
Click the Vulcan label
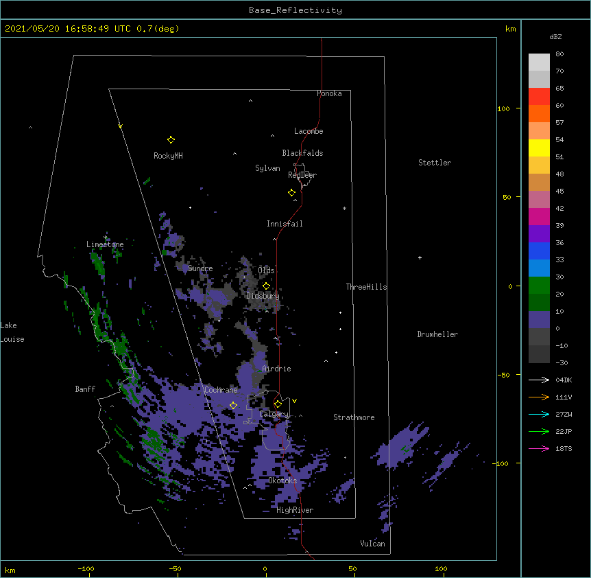372,544
